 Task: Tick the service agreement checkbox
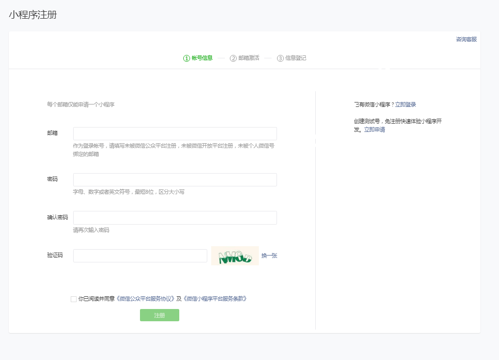coord(74,299)
